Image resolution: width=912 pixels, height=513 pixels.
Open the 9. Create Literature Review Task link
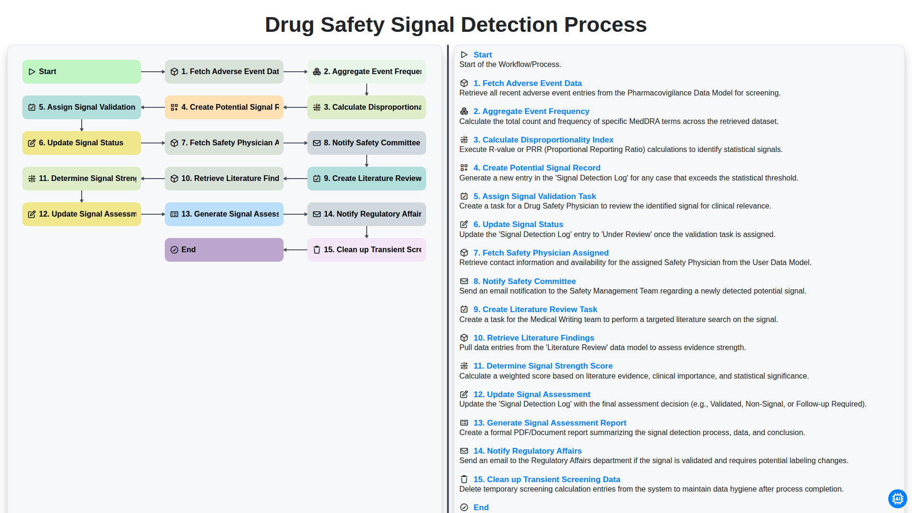(535, 309)
